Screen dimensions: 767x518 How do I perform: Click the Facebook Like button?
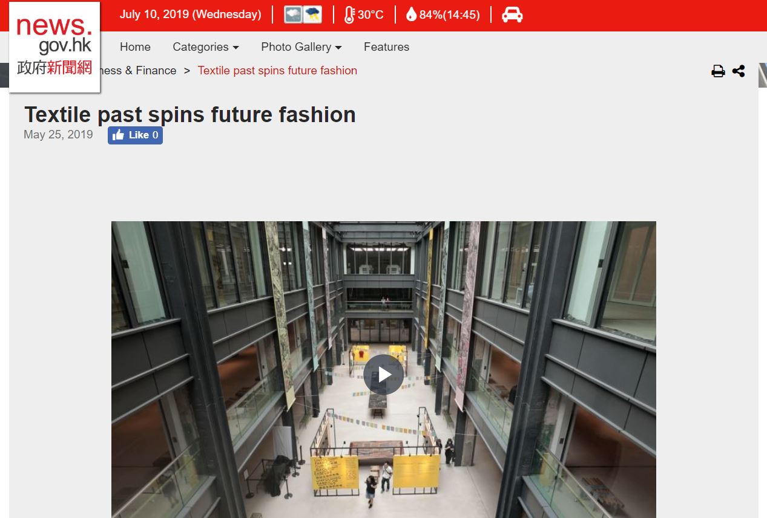click(x=135, y=135)
